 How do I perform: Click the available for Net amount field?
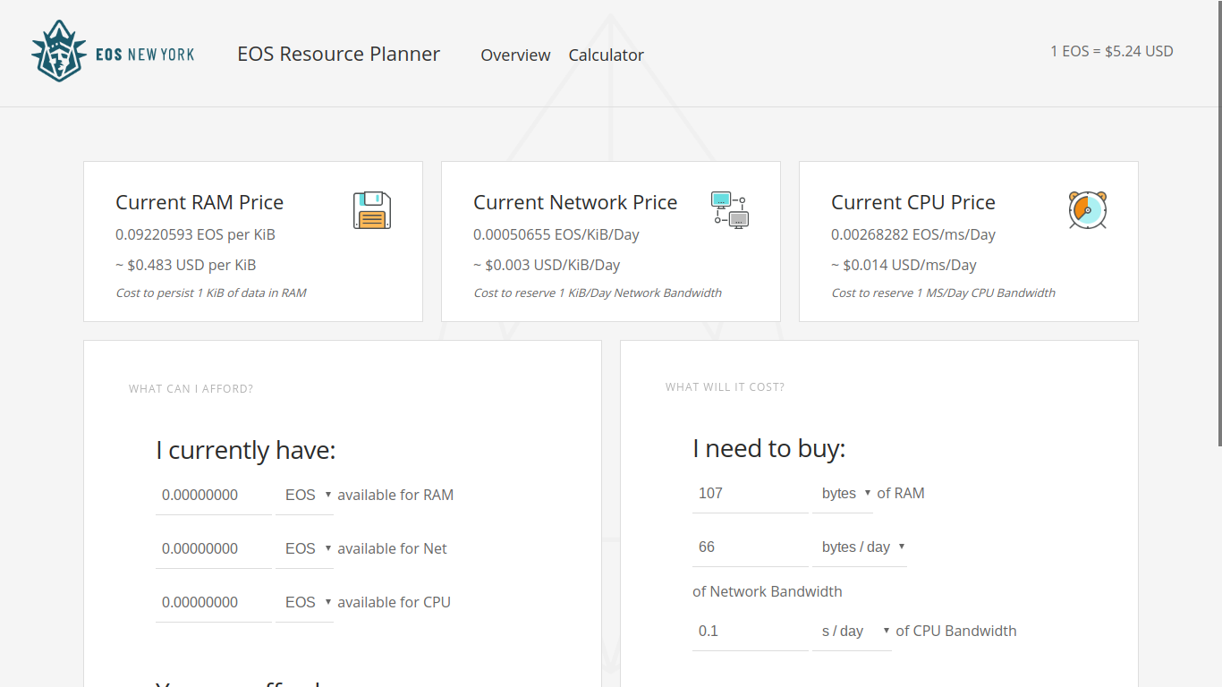[x=214, y=549]
